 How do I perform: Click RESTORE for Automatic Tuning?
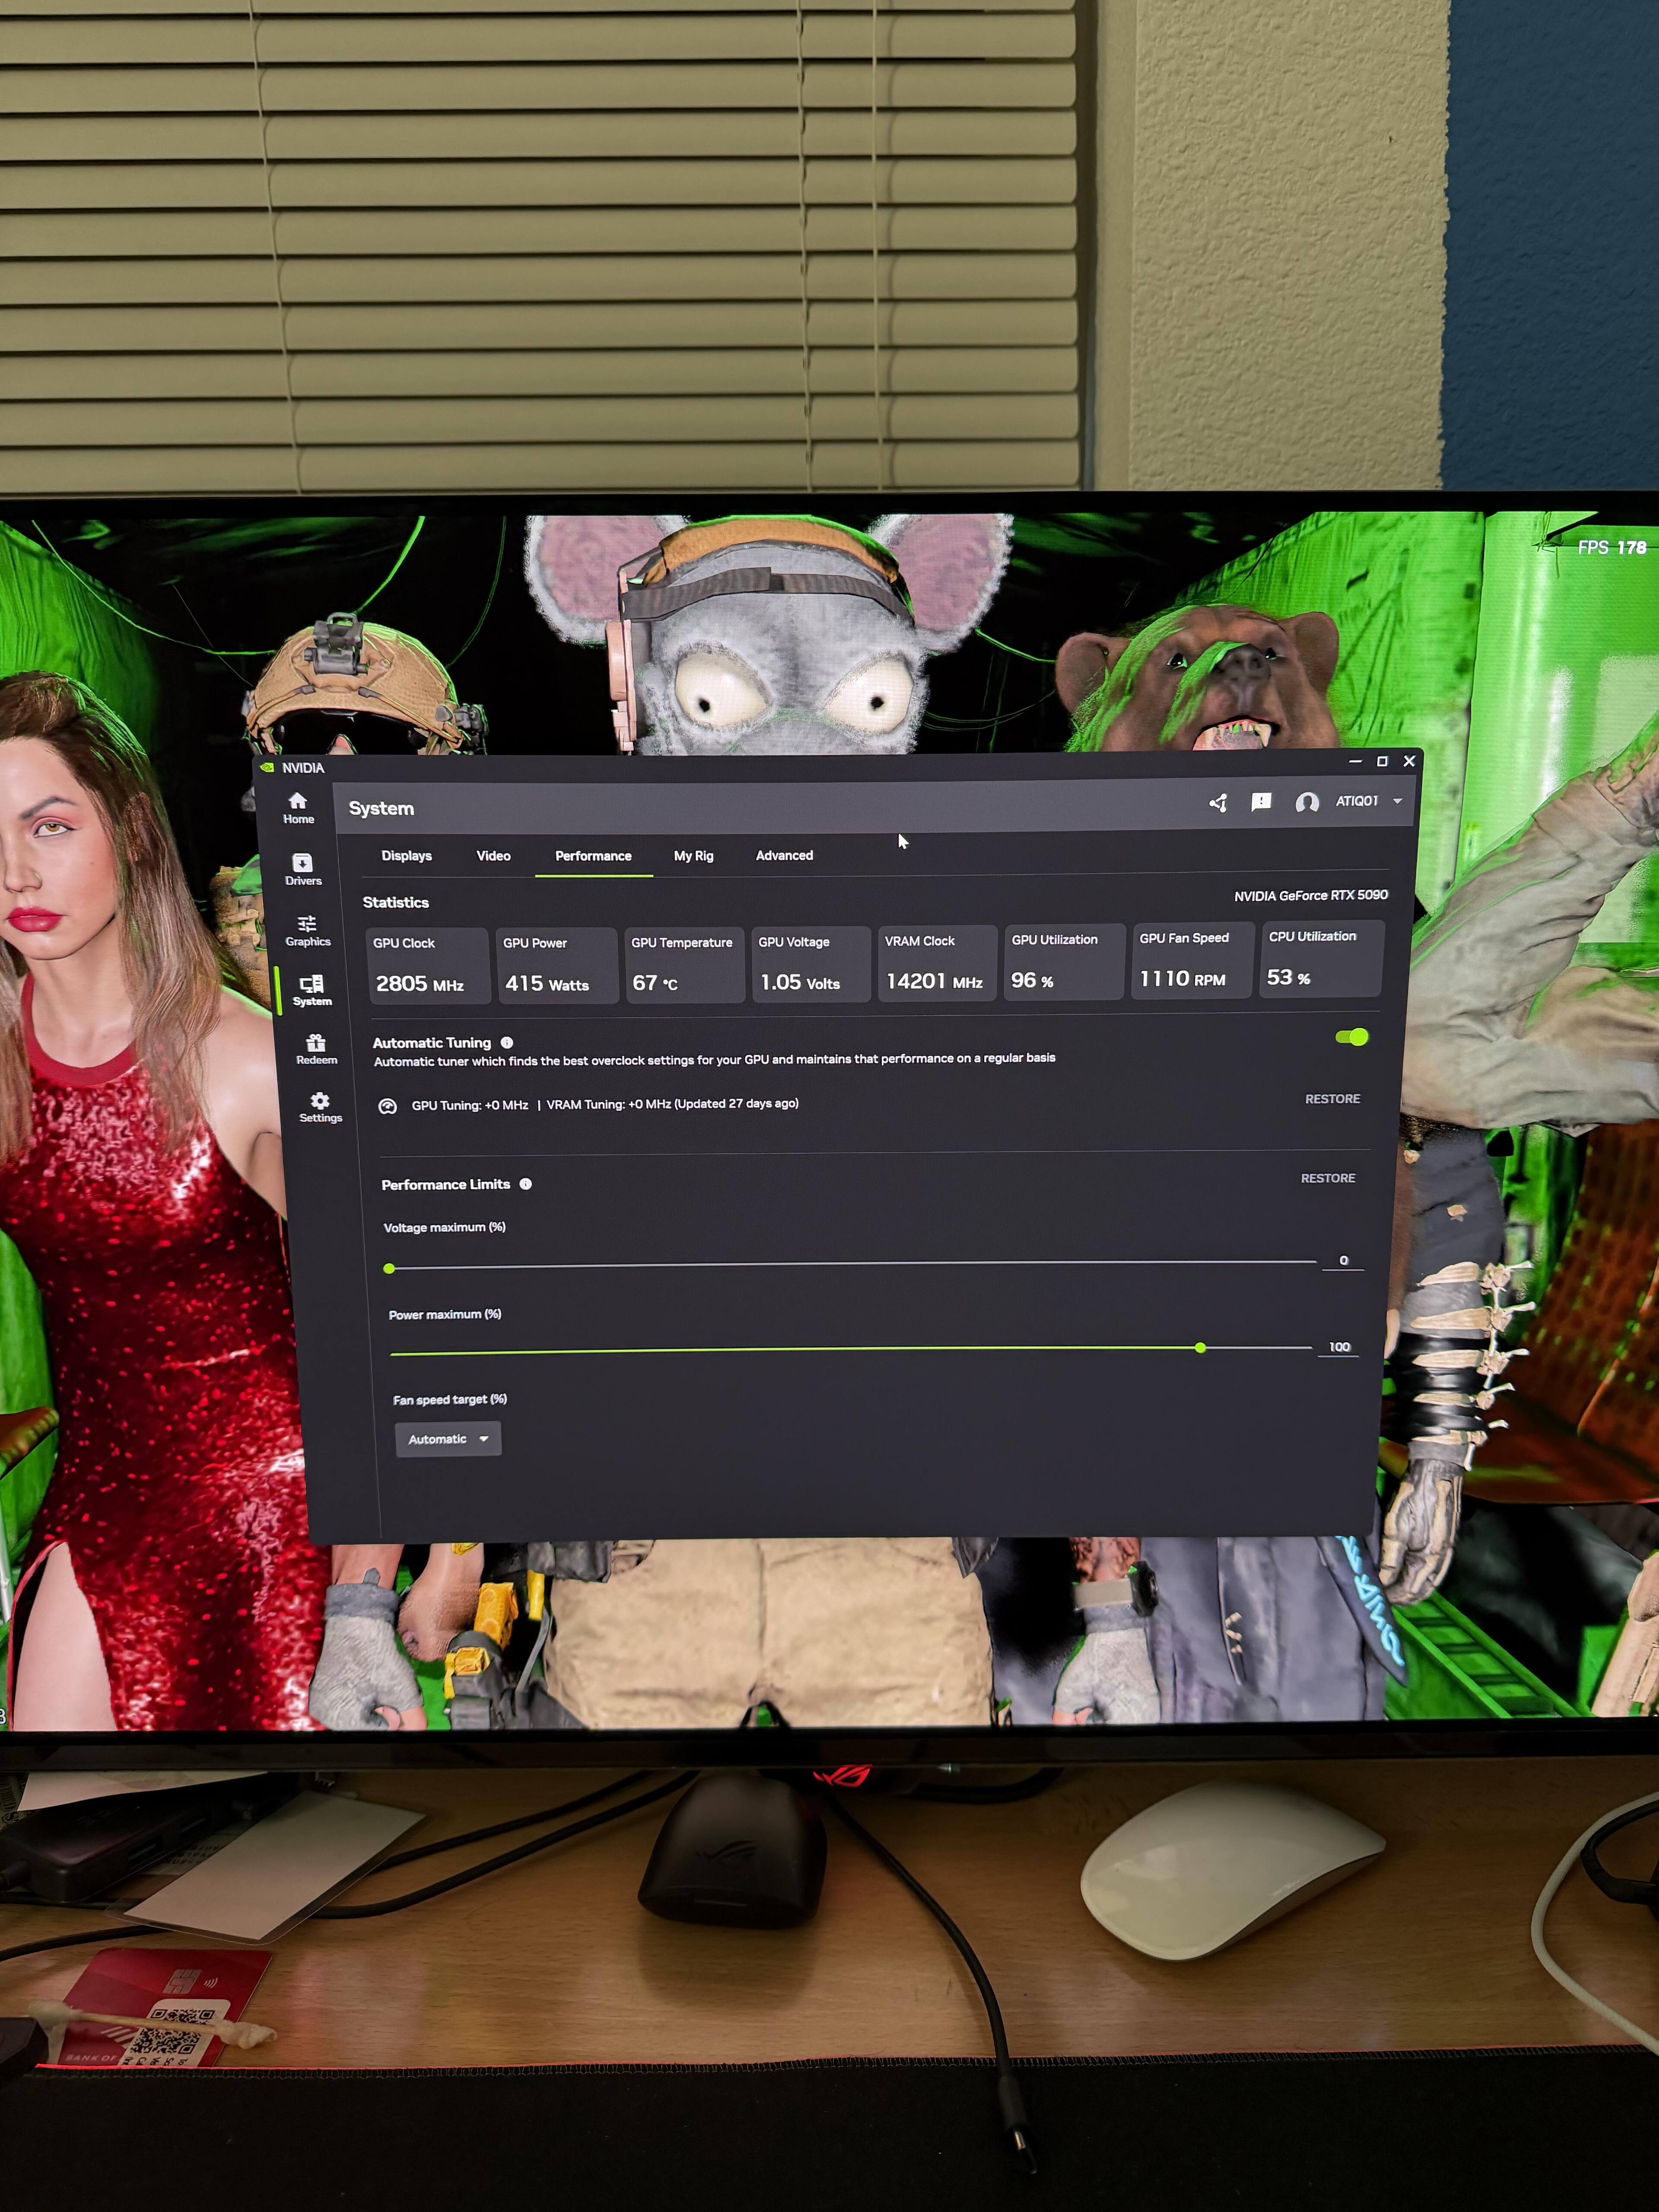pos(1332,1099)
